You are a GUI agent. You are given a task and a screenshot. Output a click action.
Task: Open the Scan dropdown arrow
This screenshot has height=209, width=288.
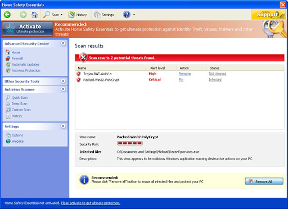61,15
